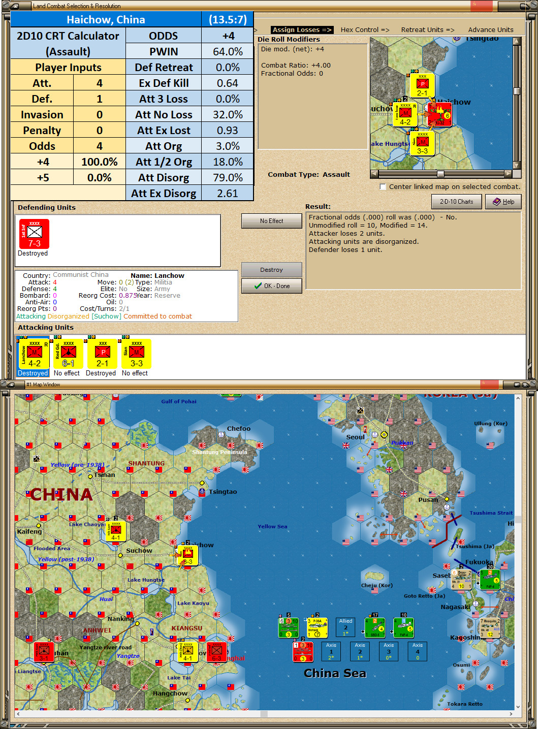Pick the 2-1 partisan attacking unit counter
This screenshot has height=729, width=538.
tap(102, 354)
